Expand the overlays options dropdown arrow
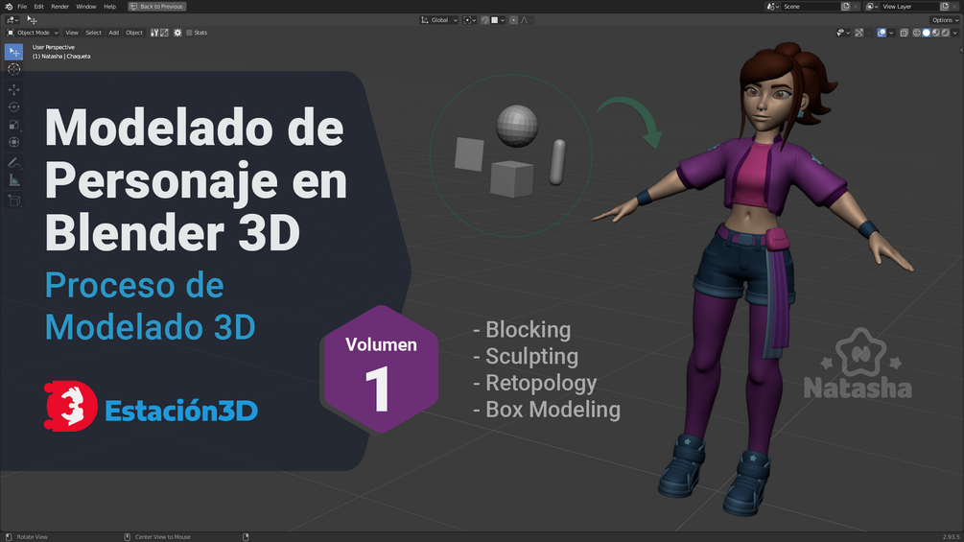The image size is (964, 542). [x=891, y=33]
